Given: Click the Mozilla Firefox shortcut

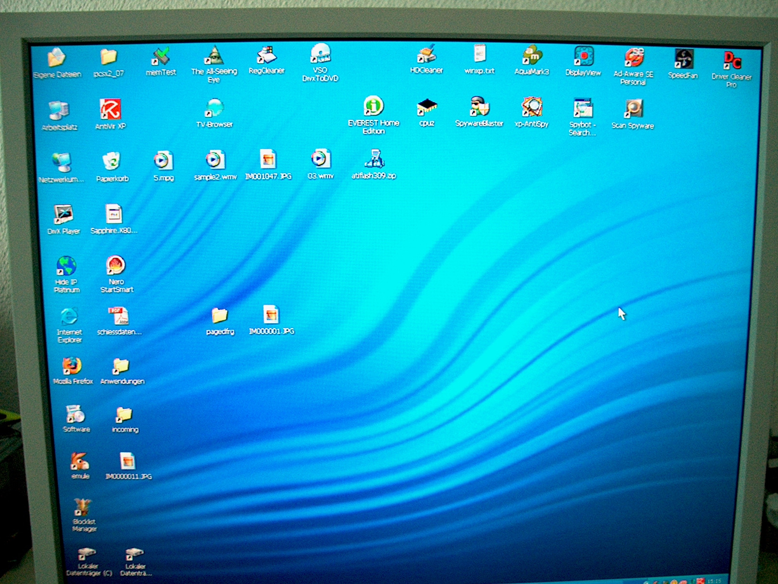Looking at the screenshot, I should tap(72, 367).
